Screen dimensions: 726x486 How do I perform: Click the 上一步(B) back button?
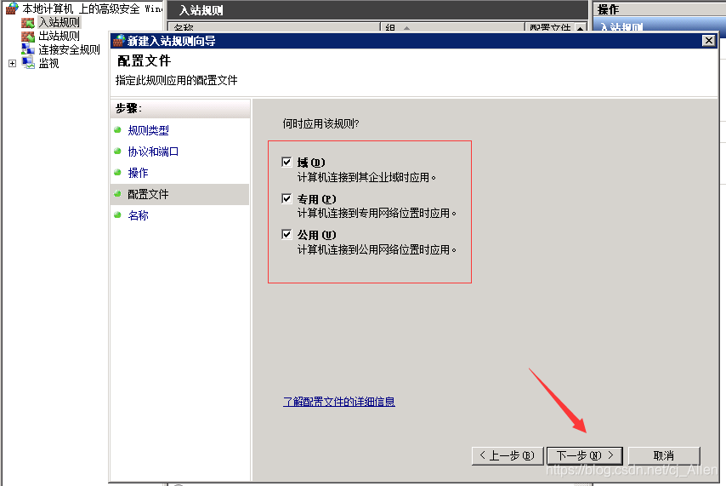coord(508,456)
